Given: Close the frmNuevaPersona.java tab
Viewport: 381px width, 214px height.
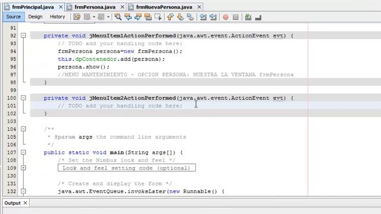Looking at the screenshot, I should tap(199, 7).
